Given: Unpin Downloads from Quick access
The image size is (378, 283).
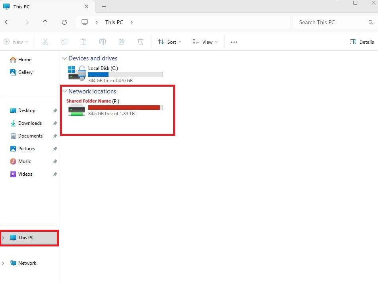Looking at the screenshot, I should (x=55, y=123).
